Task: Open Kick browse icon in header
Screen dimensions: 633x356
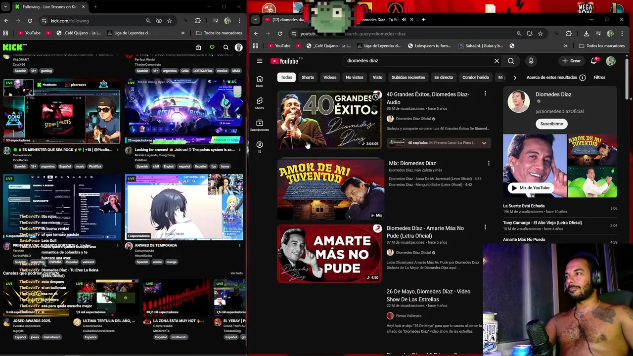Action: (198, 47)
